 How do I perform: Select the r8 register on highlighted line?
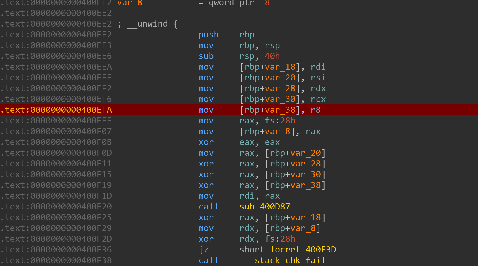coord(315,110)
